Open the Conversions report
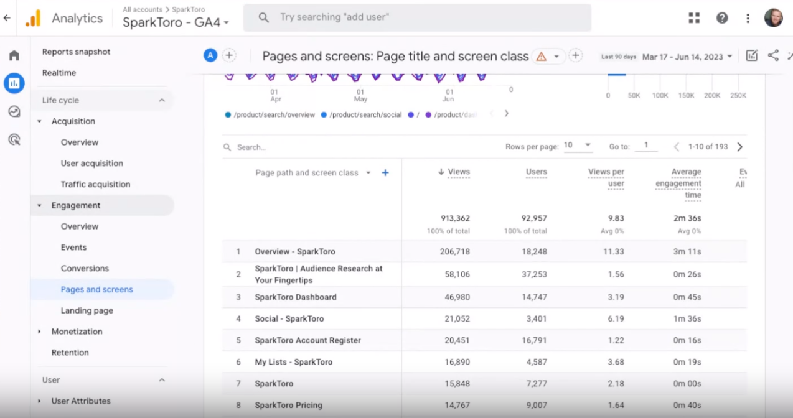793x418 pixels. pos(85,269)
